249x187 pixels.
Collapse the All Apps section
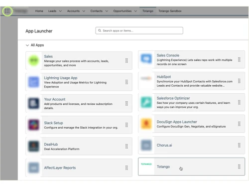tap(27, 45)
